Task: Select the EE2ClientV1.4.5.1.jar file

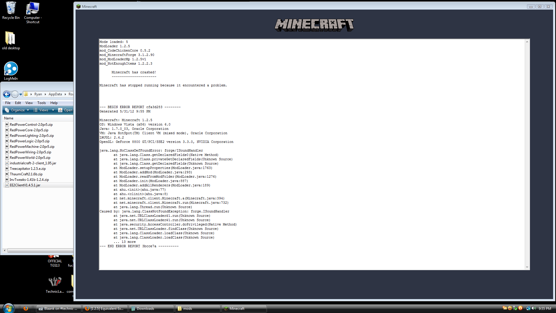Action: [25, 185]
